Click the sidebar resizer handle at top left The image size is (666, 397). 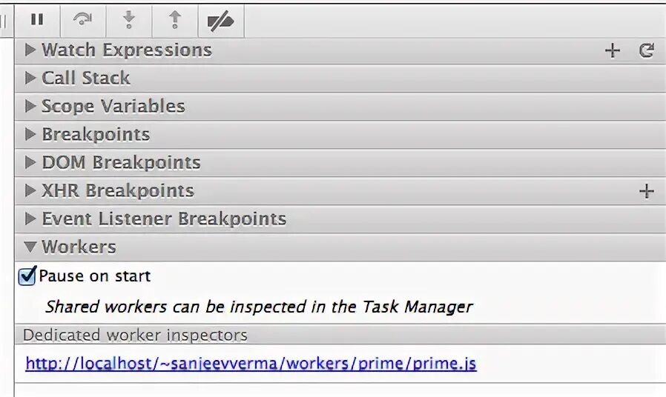[4, 20]
